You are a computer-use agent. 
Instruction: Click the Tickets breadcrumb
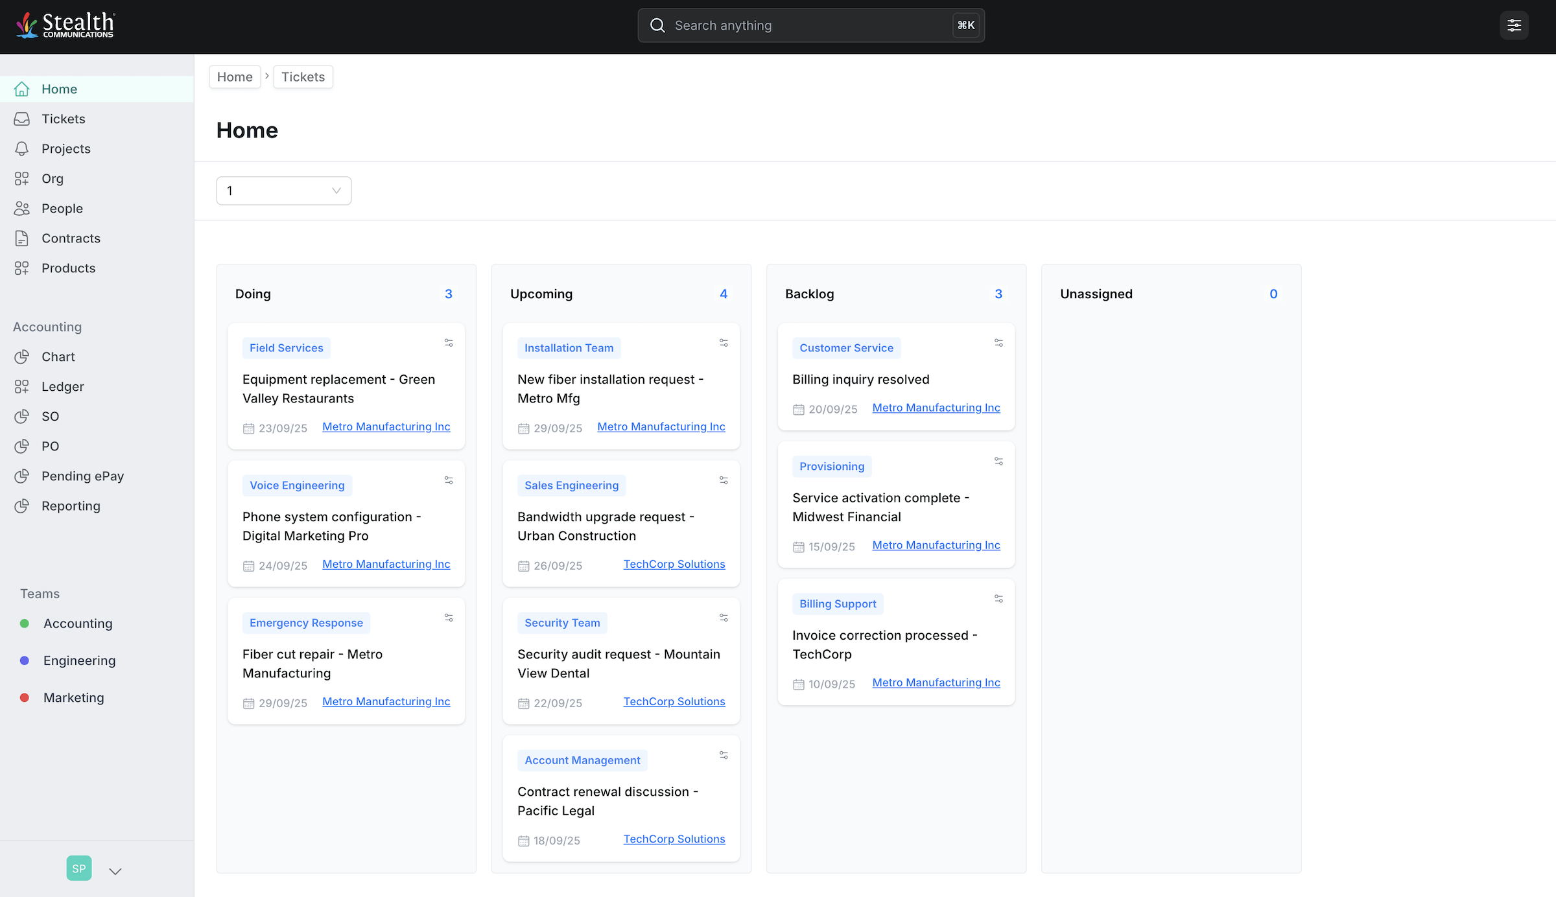(303, 77)
